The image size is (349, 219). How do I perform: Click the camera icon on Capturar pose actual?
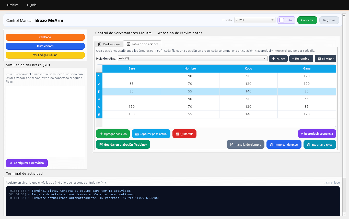pos(137,134)
